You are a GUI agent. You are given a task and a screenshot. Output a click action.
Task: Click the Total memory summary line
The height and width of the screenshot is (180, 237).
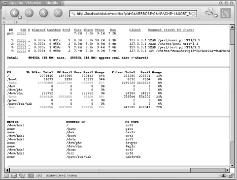(77, 58)
